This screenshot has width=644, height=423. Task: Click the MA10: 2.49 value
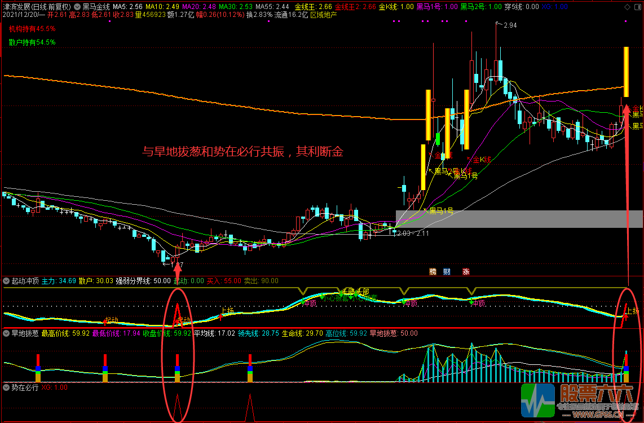162,7
